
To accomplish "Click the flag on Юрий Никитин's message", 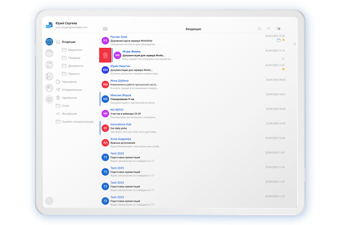I will point(283,69).
